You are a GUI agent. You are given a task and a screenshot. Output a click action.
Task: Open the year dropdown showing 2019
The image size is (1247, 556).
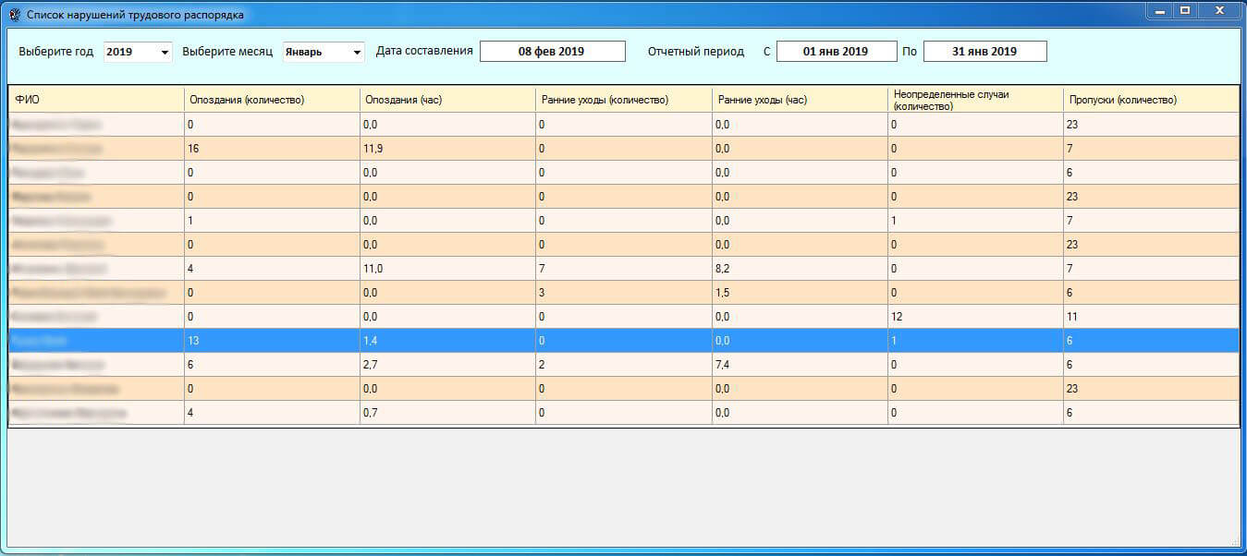[x=138, y=53]
